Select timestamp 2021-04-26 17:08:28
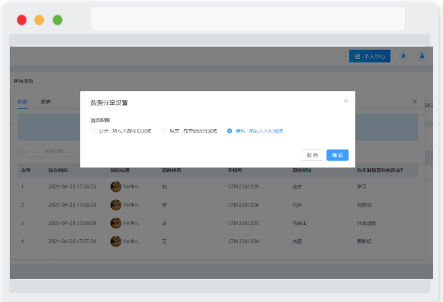443x302 pixels. click(72, 205)
